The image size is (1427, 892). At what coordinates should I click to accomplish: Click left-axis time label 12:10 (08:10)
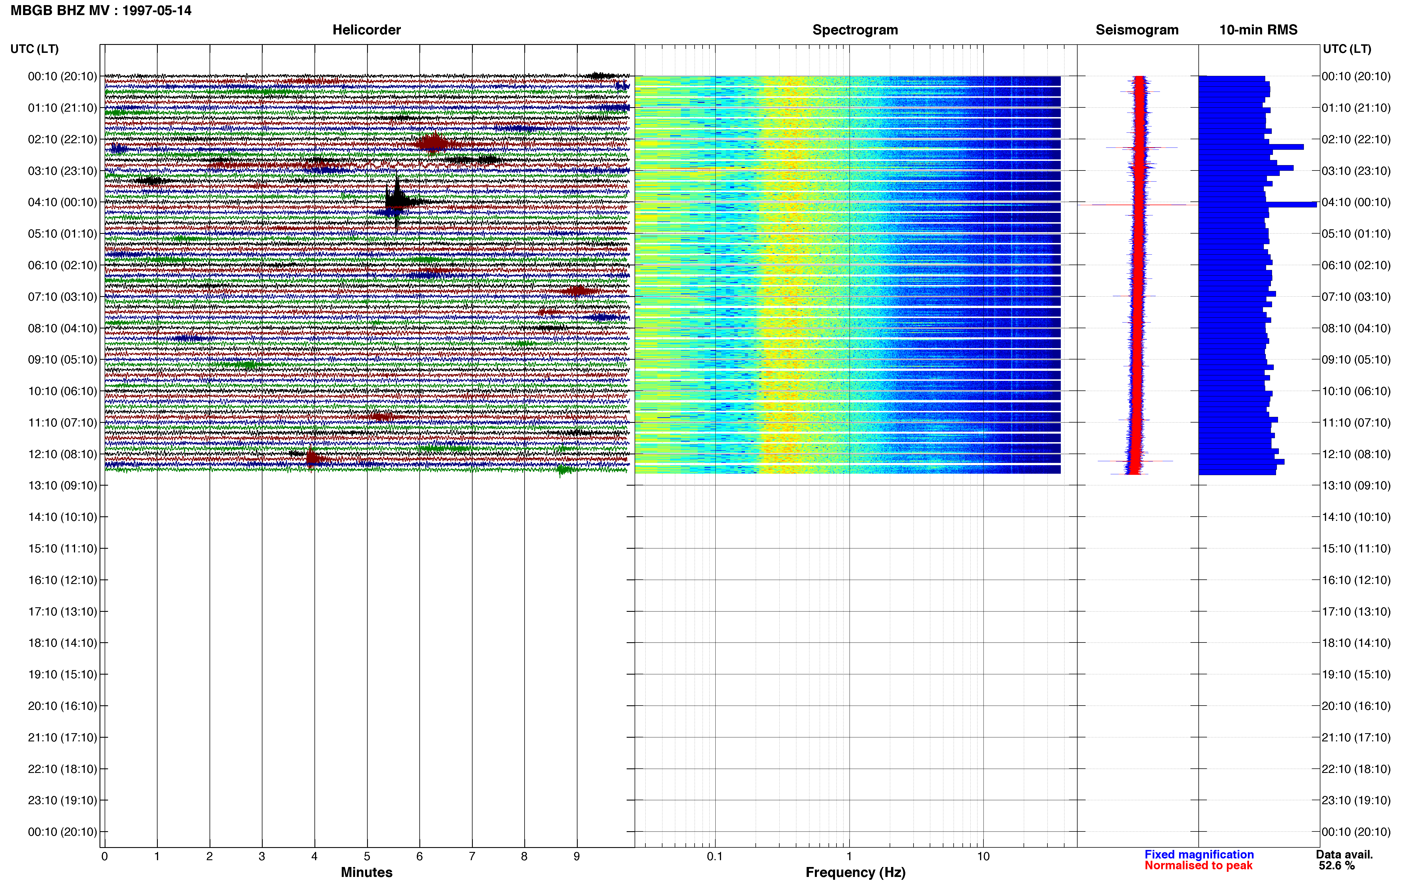coord(63,454)
